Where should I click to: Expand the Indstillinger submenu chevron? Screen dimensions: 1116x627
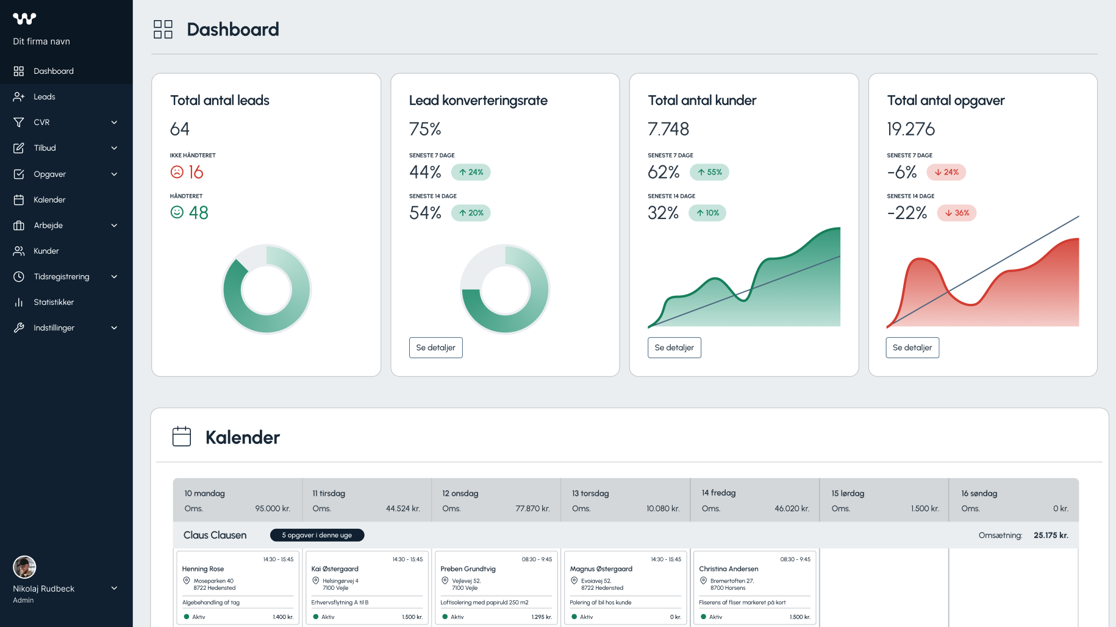pyautogui.click(x=114, y=328)
